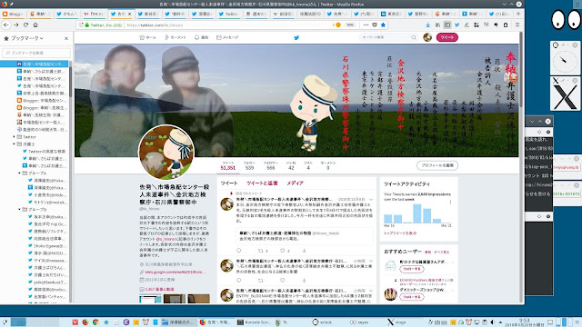The width and height of the screenshot is (582, 327).
Task: Click トップツイートを表示 link in activity card
Action: (x=400, y=233)
